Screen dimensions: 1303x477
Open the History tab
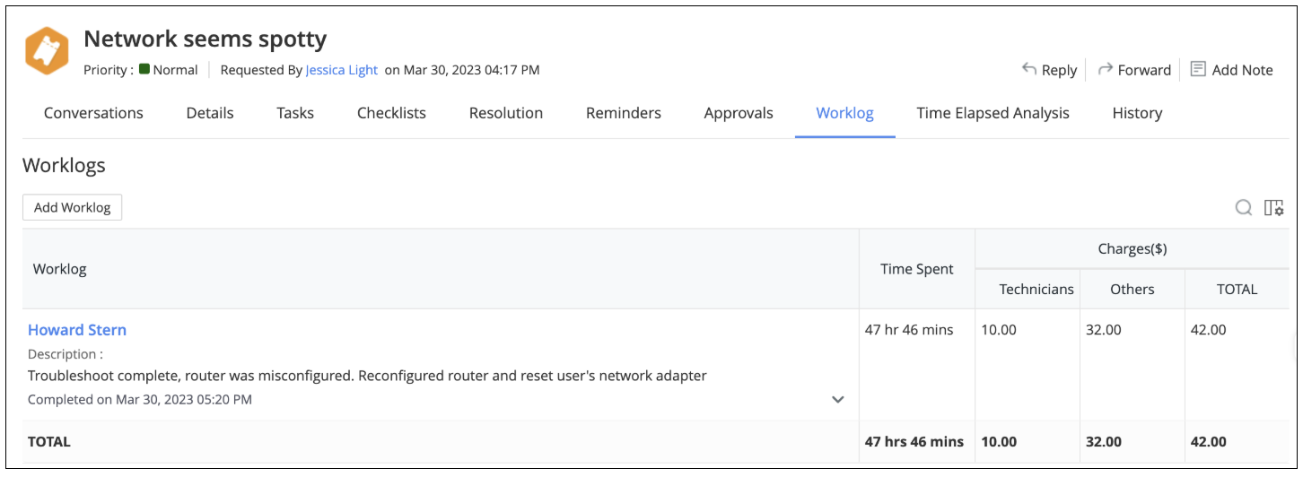coord(1137,113)
